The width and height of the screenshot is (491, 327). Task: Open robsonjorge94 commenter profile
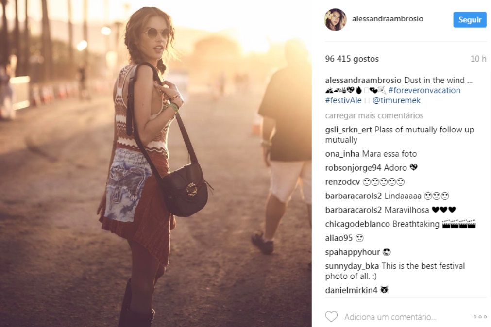353,168
